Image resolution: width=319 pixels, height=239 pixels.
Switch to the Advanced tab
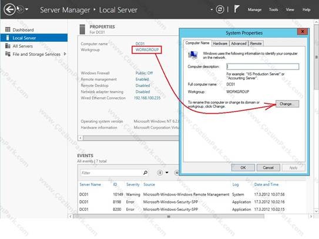(239, 44)
